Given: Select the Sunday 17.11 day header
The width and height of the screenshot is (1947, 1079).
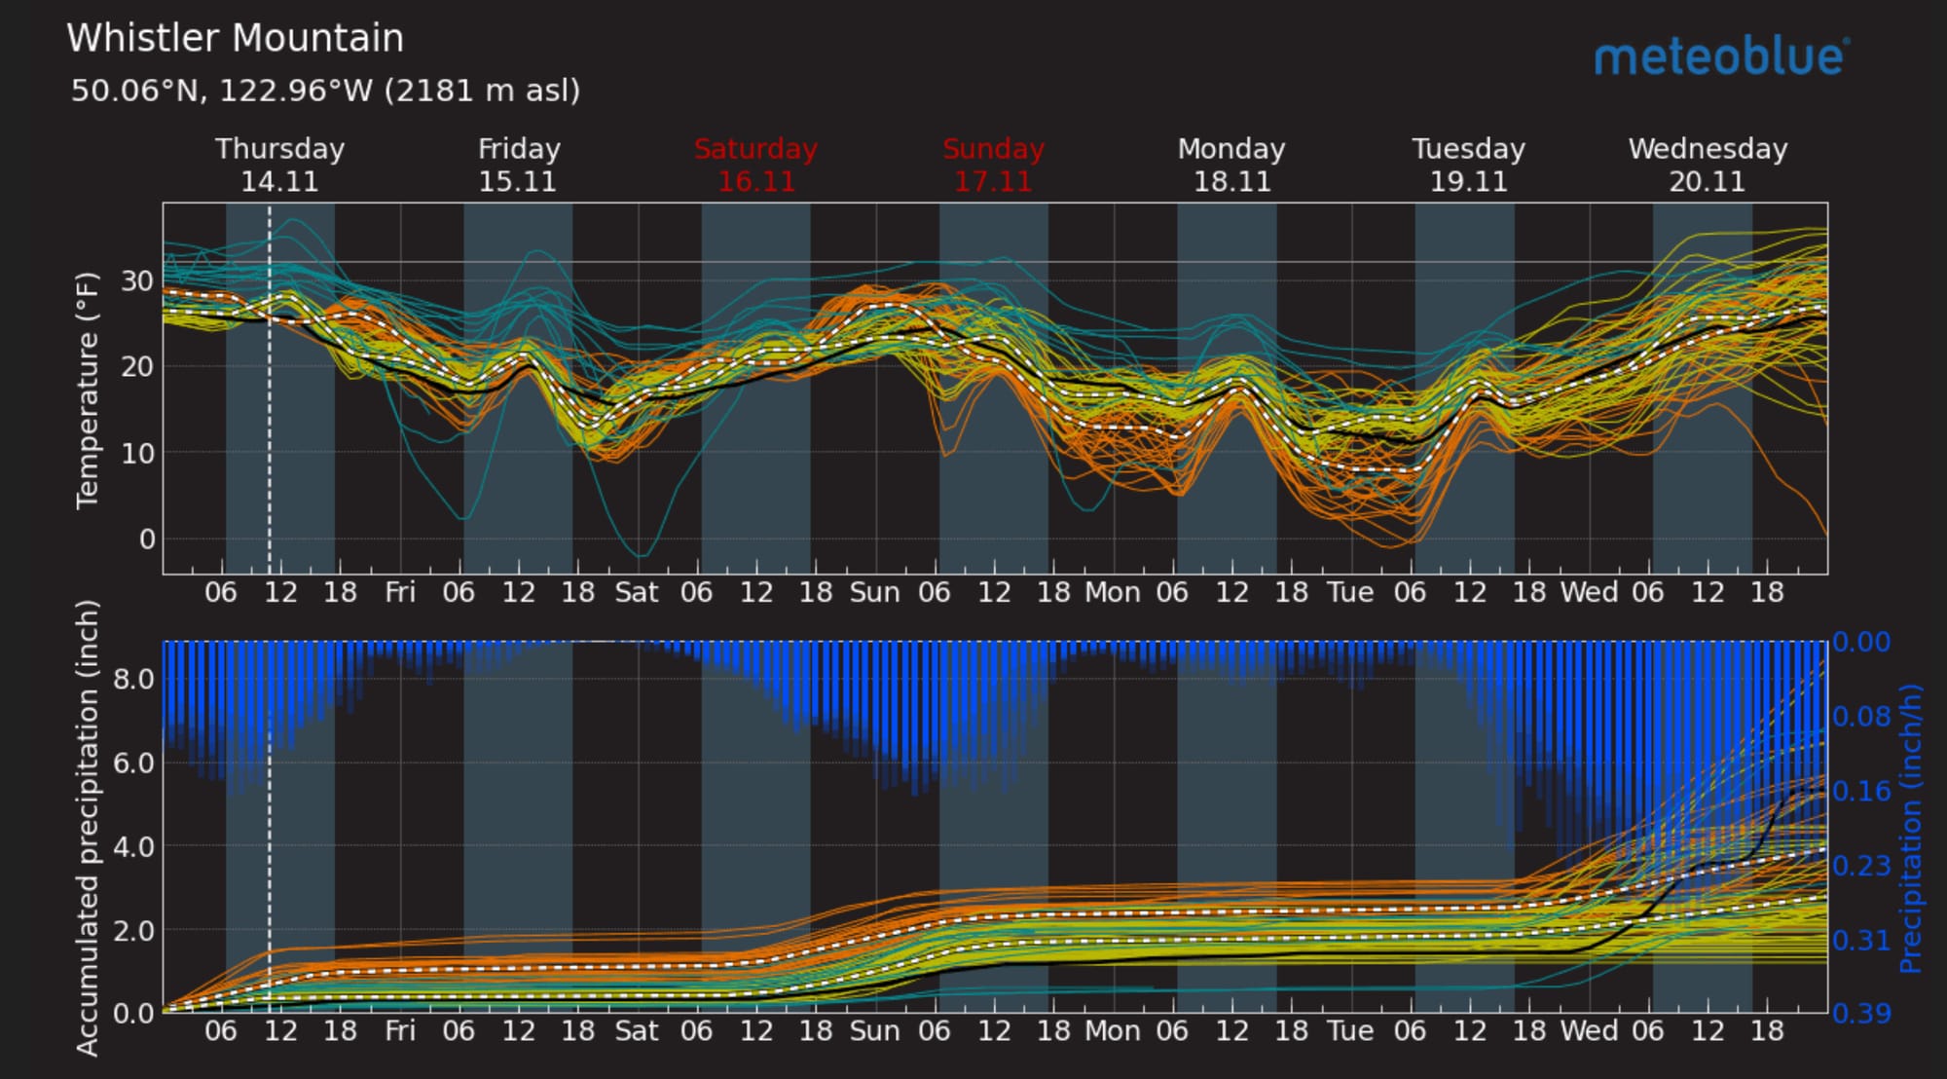Looking at the screenshot, I should click(993, 165).
